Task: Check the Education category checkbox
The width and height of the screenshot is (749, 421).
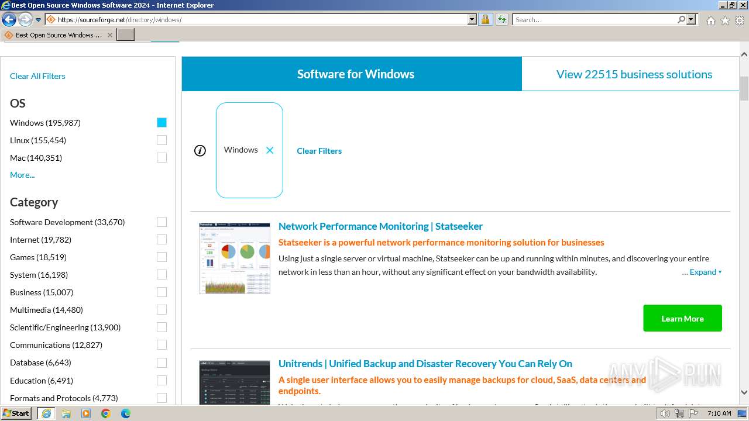Action: click(x=162, y=380)
